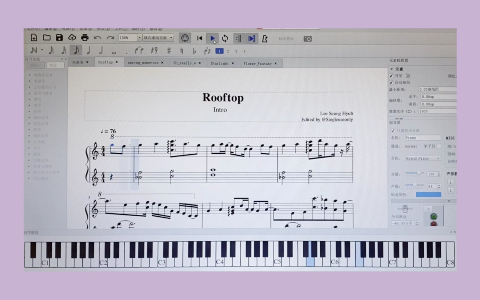Viewport: 480px width, 300px height.
Task: Select the quarter note duration
Action: (x=88, y=50)
